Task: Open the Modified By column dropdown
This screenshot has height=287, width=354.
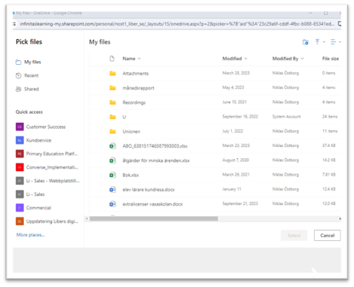Action: [302, 59]
